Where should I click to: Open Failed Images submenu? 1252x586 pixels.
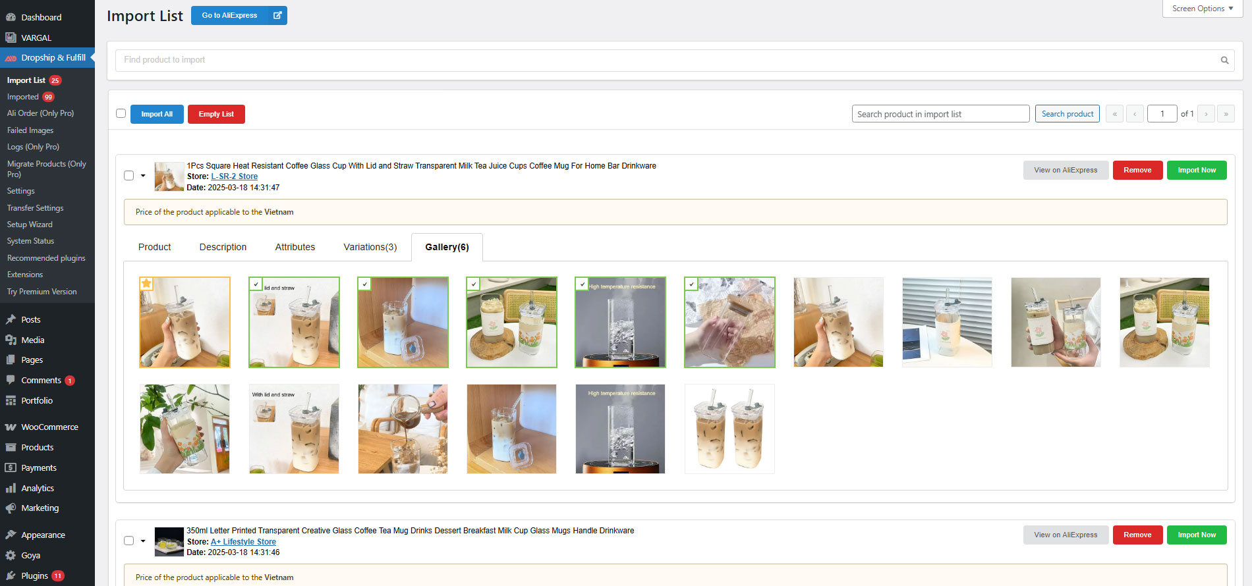30,130
